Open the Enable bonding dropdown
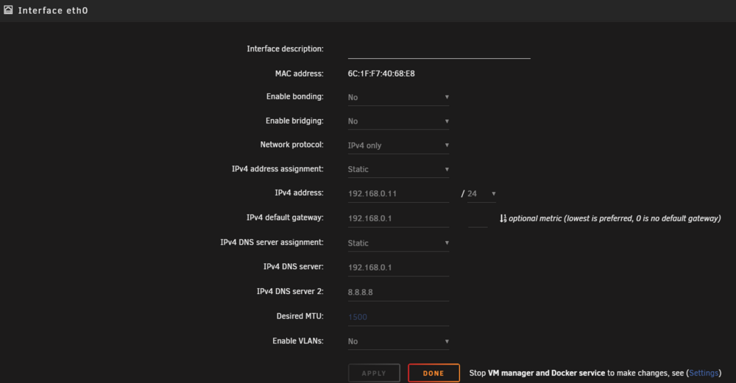The image size is (736, 383). click(x=398, y=97)
